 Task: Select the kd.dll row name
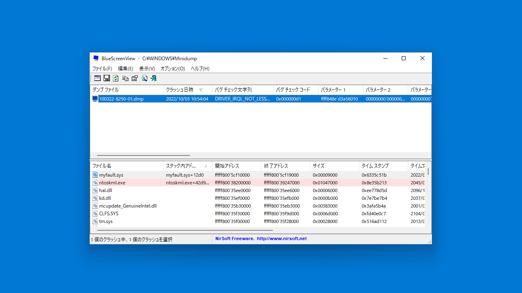click(105, 198)
